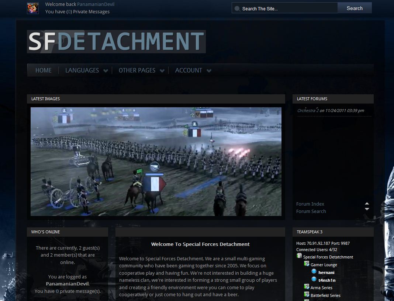Open PanamanianDevil link in Who's Online panel

pos(68,284)
